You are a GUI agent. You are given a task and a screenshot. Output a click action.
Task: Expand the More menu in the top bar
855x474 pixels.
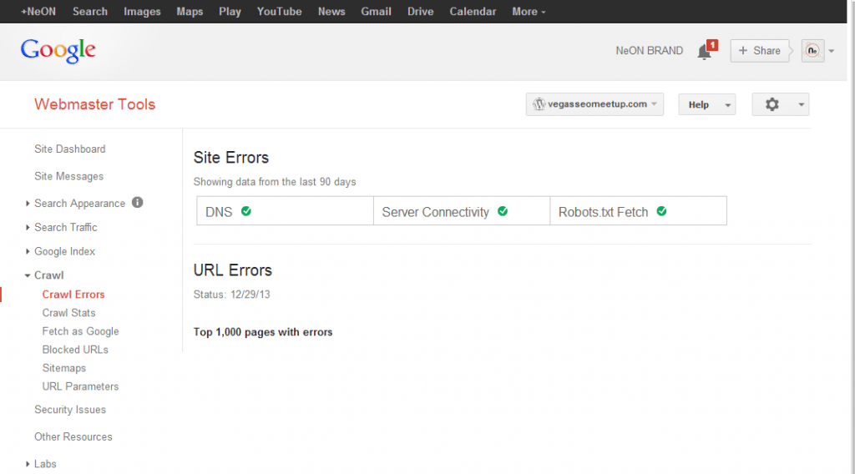(x=529, y=12)
